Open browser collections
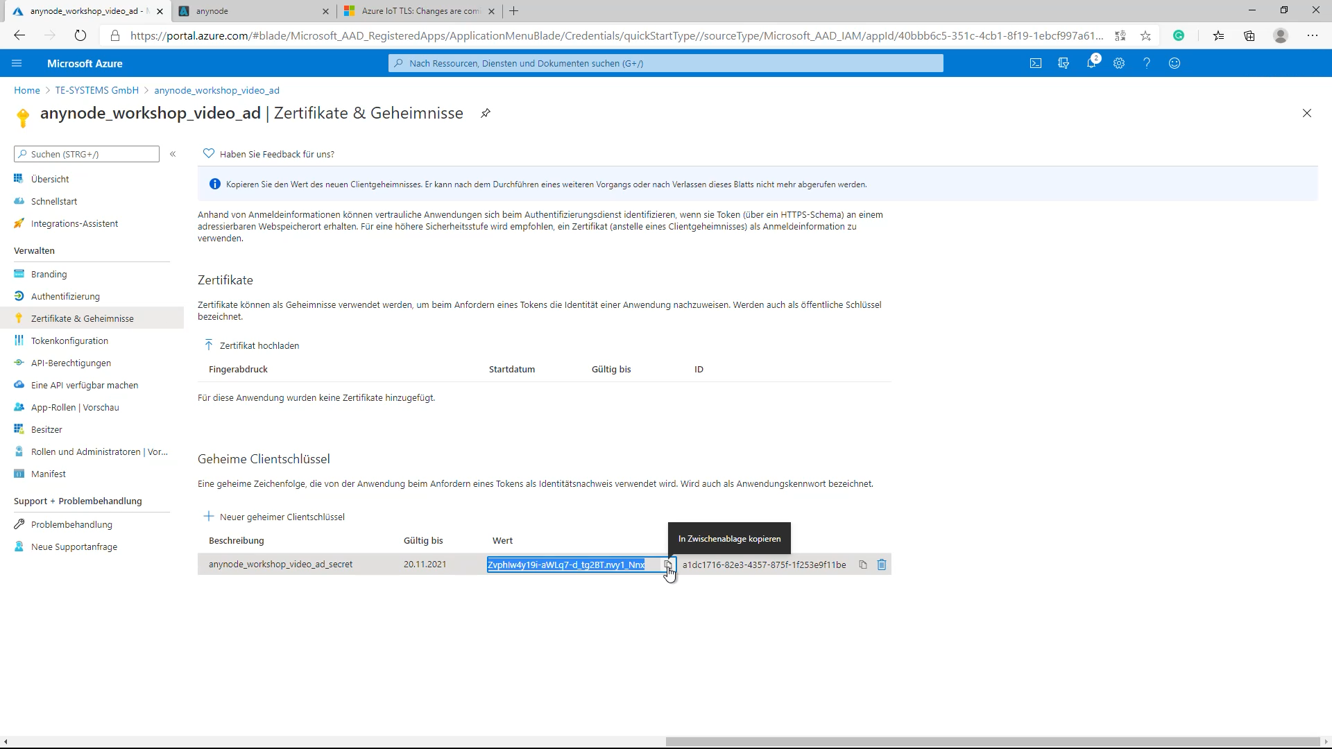The width and height of the screenshot is (1332, 749). (1249, 35)
